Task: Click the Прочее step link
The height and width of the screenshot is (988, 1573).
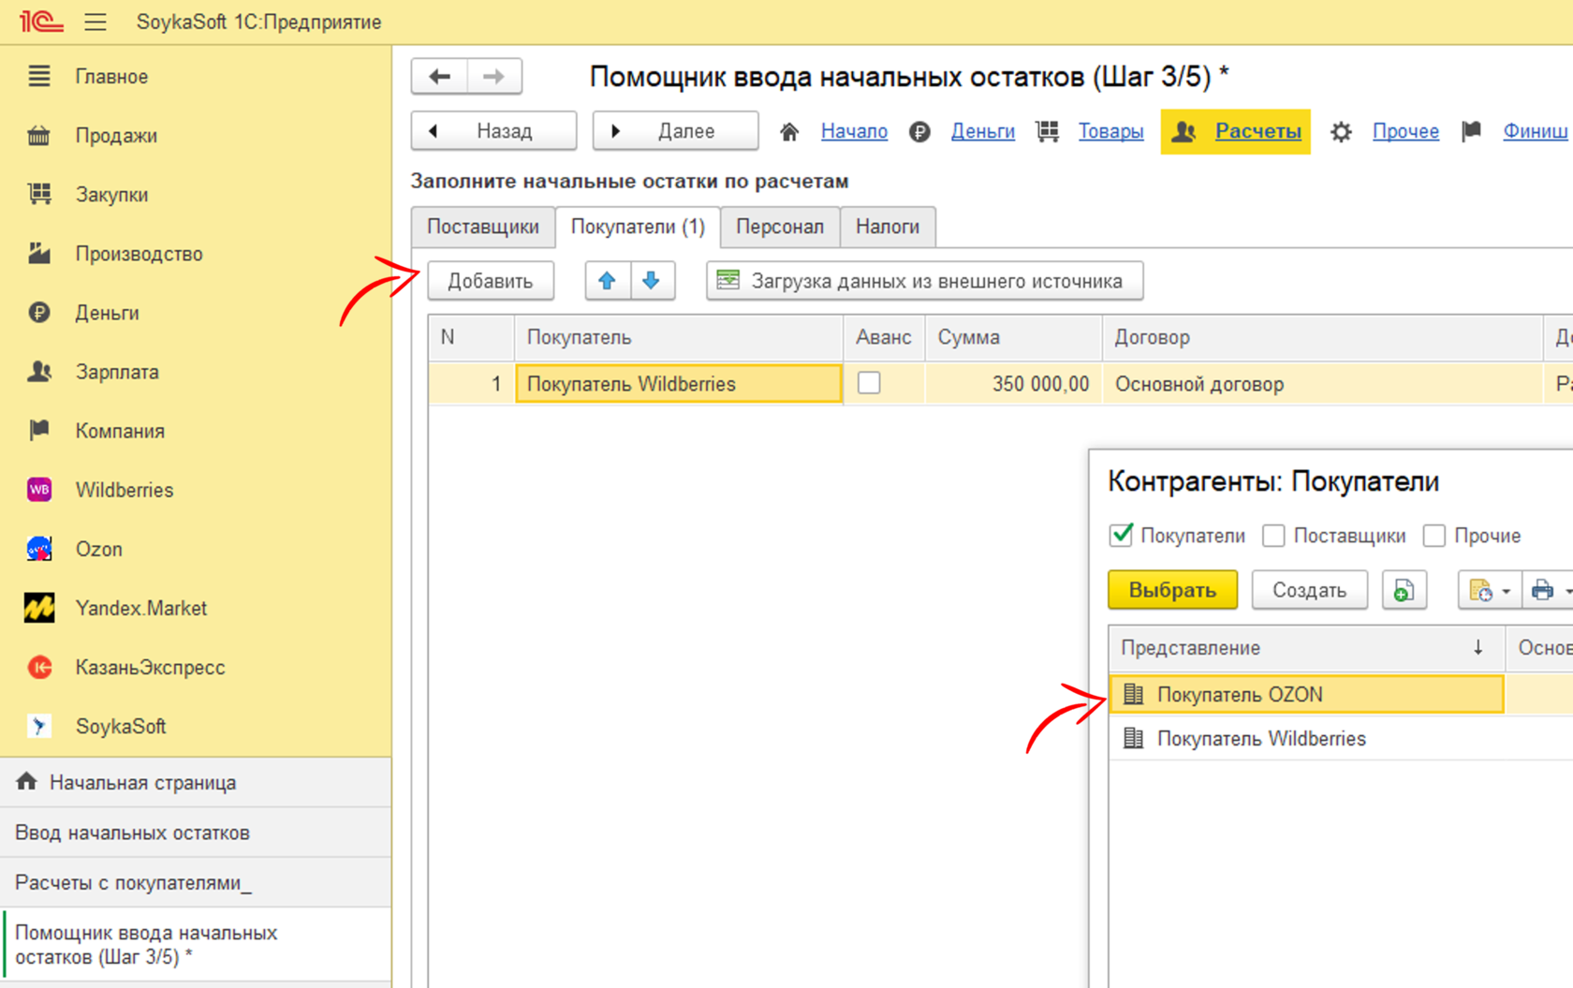Action: coord(1405,131)
